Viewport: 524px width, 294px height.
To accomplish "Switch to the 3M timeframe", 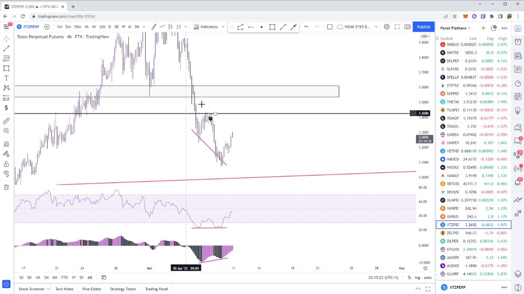I will (x=137, y=27).
